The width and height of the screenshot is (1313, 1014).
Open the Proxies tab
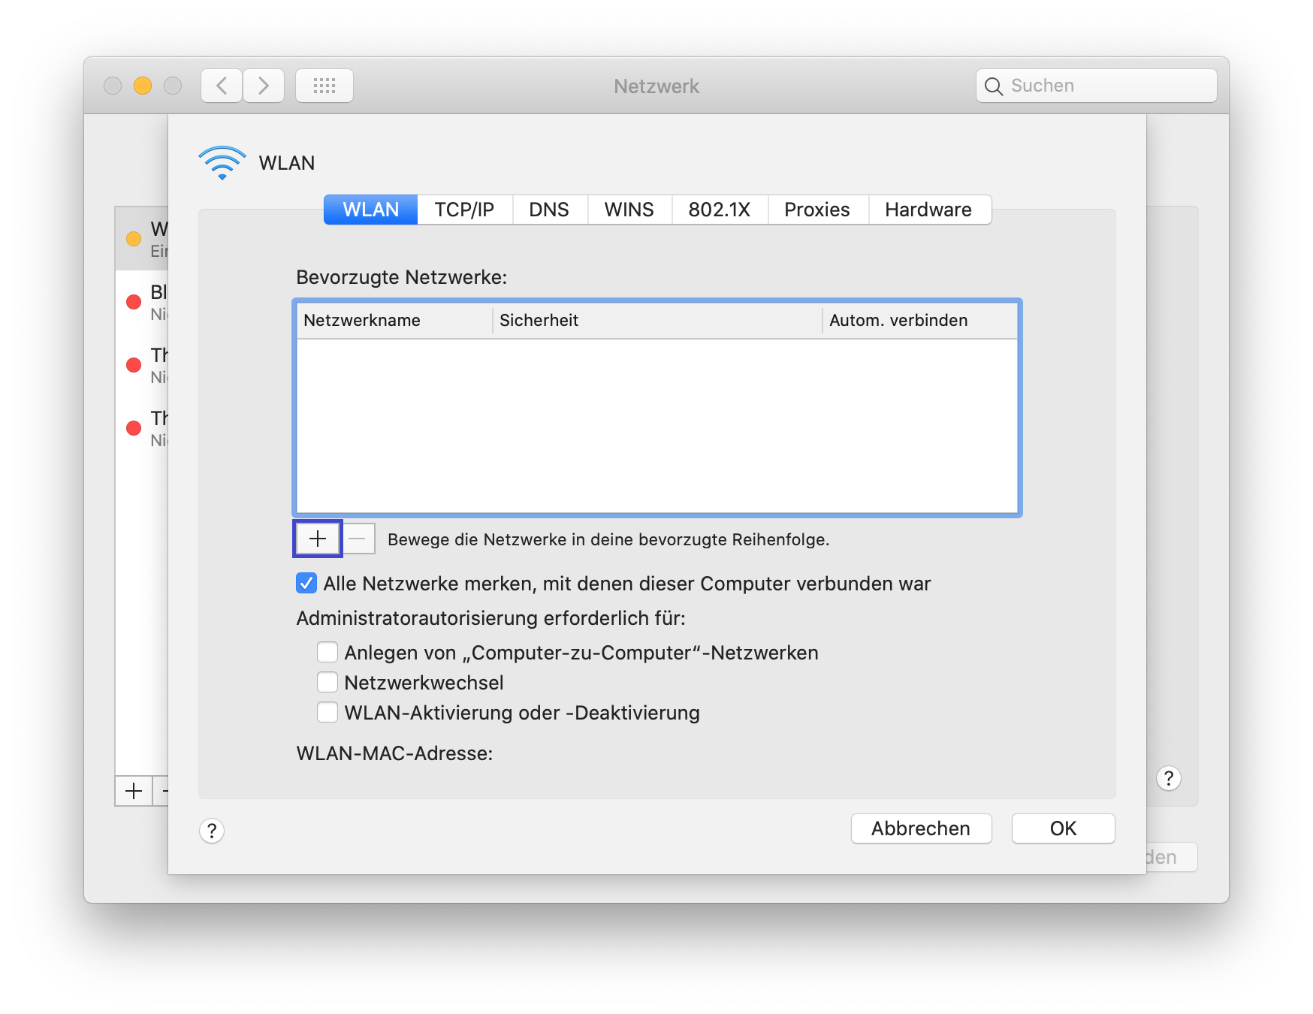point(816,210)
